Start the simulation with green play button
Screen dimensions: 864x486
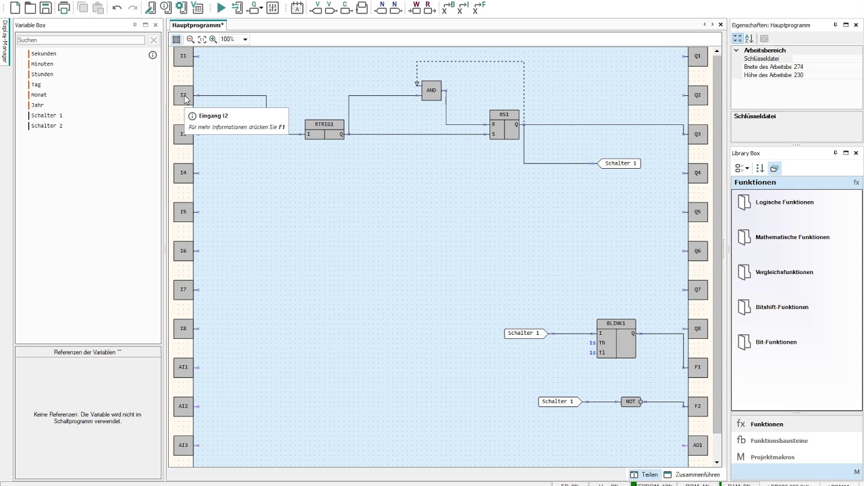221,8
